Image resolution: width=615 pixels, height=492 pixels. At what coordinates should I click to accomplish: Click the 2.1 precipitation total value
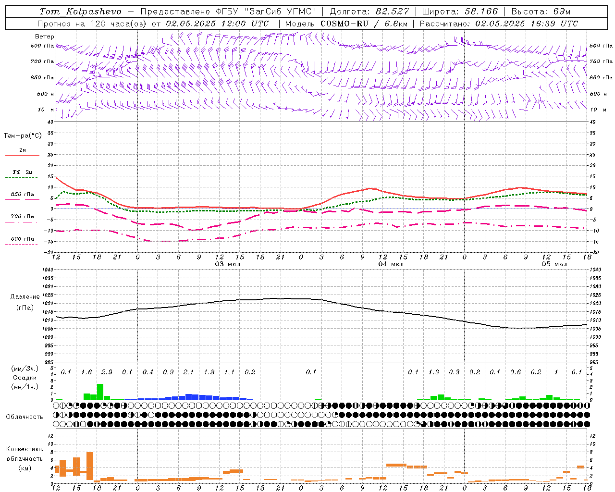pyautogui.click(x=188, y=372)
